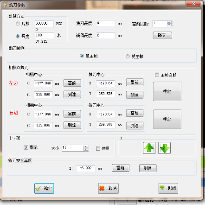Enable the 主軸啓動 checkbox
The width and height of the screenshot is (205, 205).
[157, 75]
